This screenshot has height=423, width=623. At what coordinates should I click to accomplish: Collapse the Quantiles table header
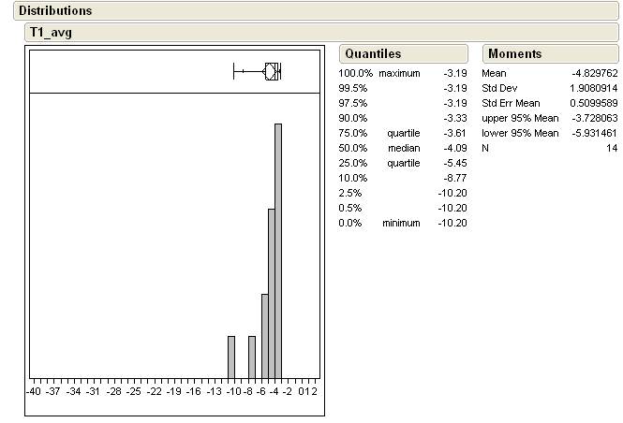click(x=372, y=54)
